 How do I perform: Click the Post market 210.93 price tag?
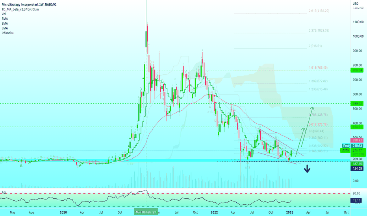point(353,146)
